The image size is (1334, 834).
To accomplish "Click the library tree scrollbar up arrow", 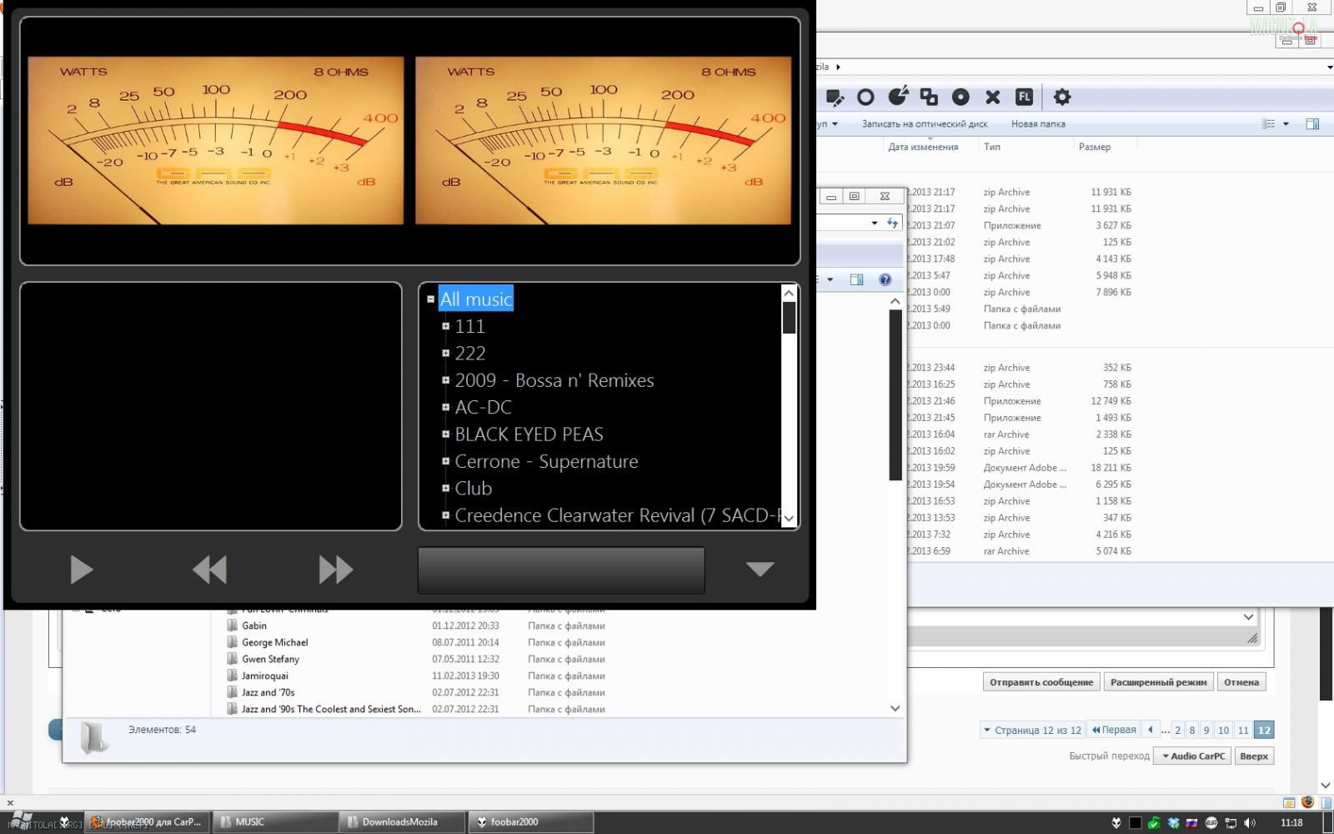I will [789, 293].
